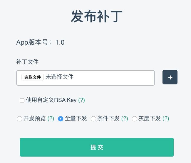The width and height of the screenshot is (191, 163).
Task: Pick the 灰度下发 radio option
Action: (135, 119)
